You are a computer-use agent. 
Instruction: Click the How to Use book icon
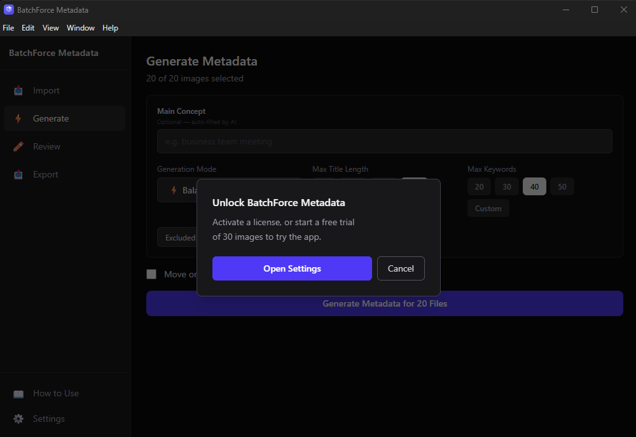click(18, 393)
